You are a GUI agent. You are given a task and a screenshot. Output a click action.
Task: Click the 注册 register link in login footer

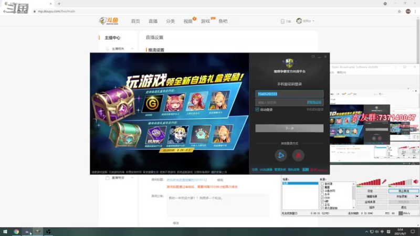pyautogui.click(x=255, y=169)
